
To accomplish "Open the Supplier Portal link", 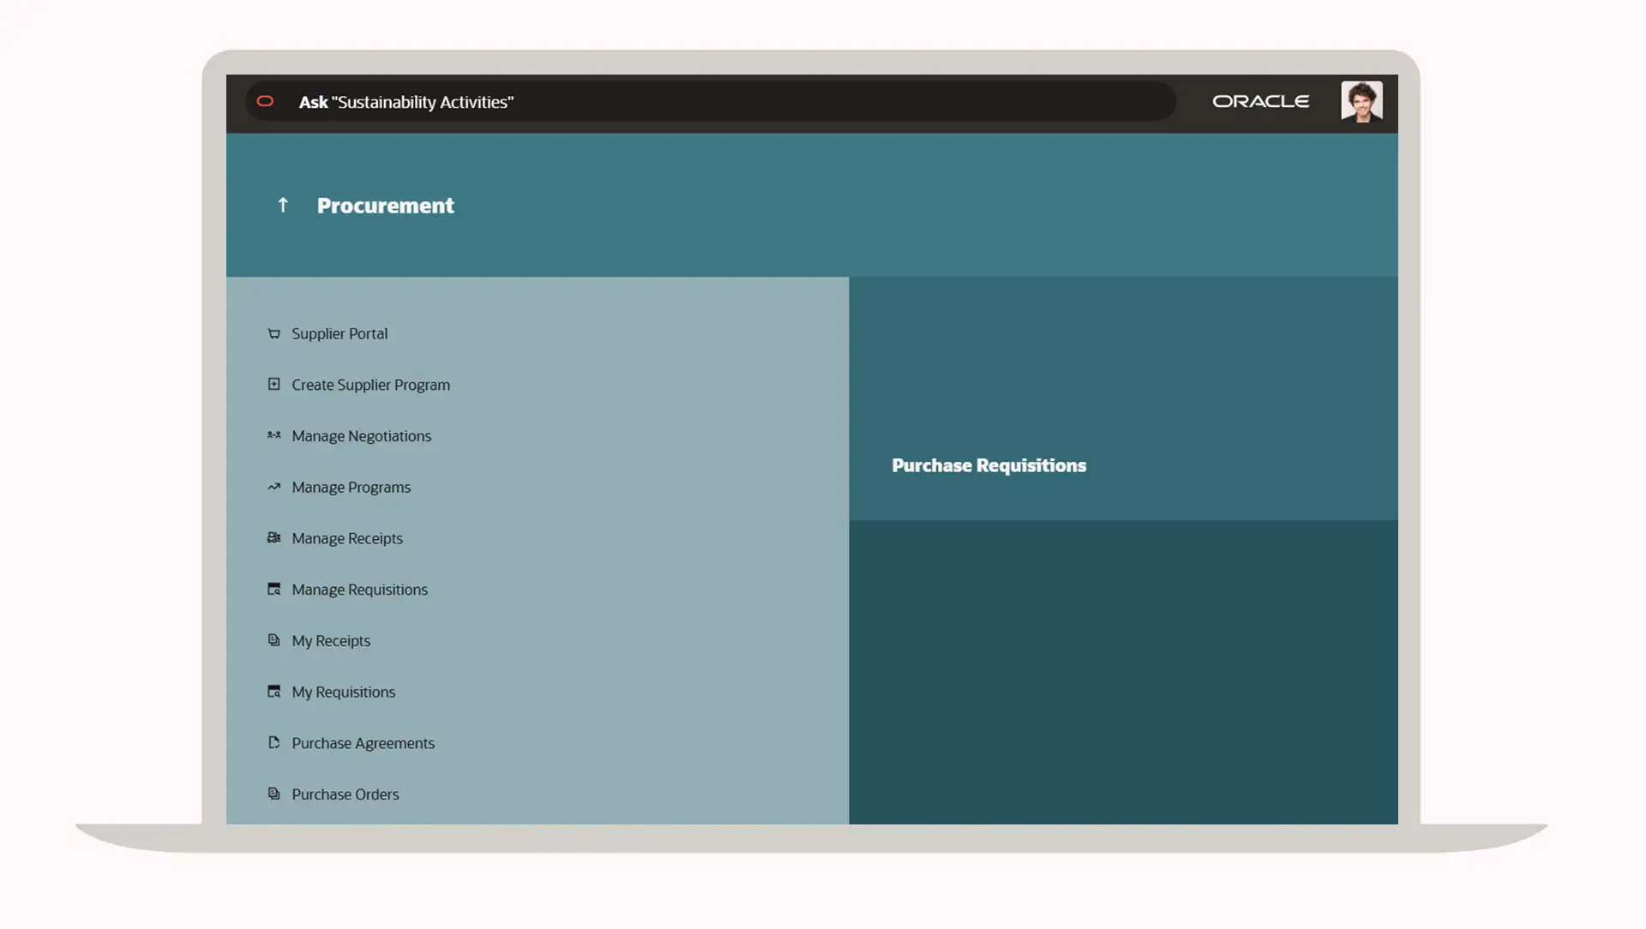I will click(339, 333).
